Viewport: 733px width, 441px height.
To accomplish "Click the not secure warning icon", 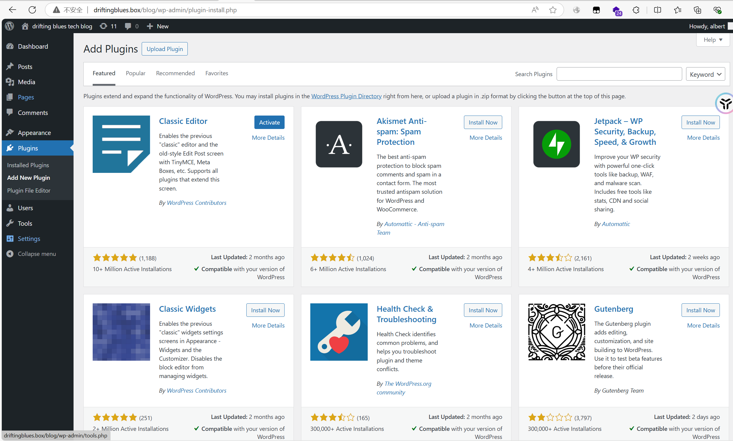I will pos(56,10).
